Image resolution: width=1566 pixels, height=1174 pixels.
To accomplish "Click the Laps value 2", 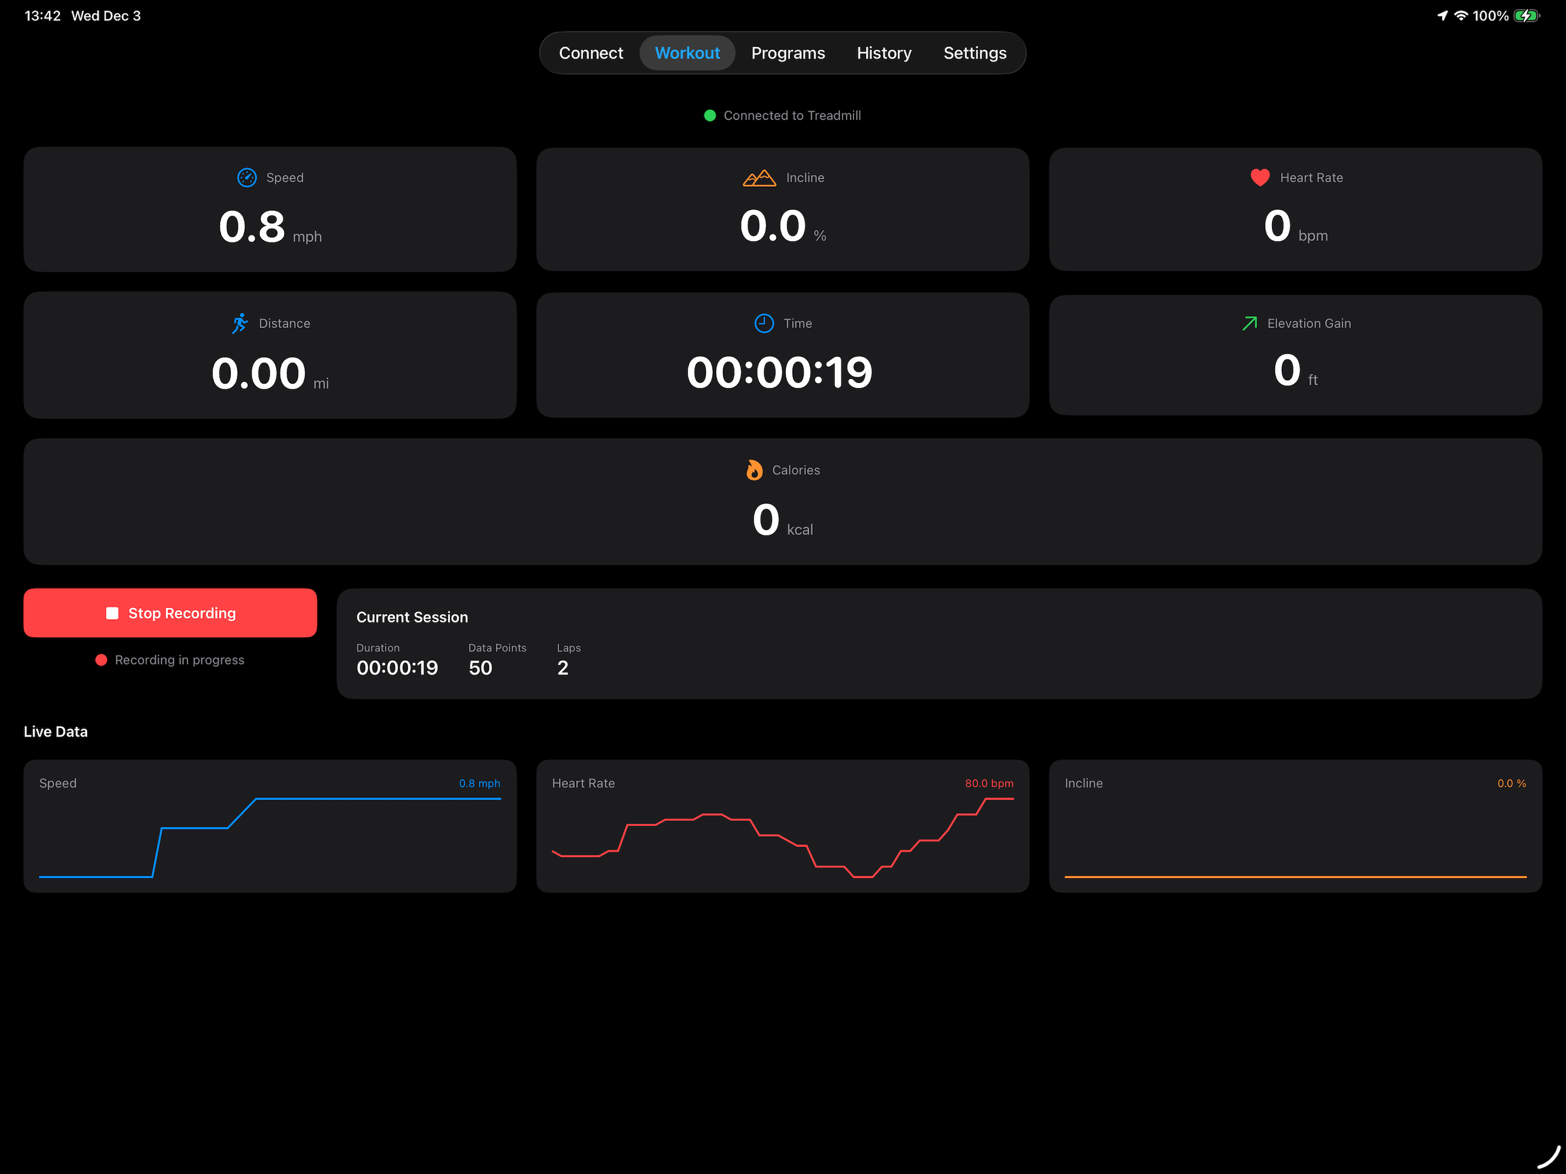I will [x=562, y=668].
